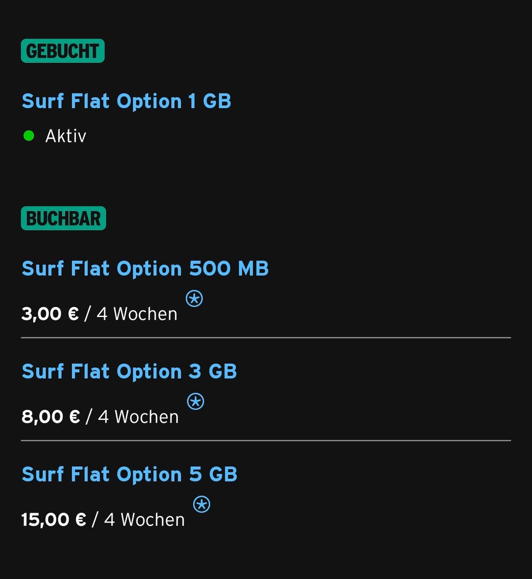Click asterisk icon beside 3,00 € price
This screenshot has height=579, width=532.
click(x=194, y=299)
